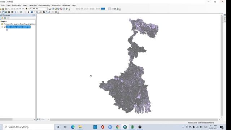Open the Search window icon in toolbar
The image size is (231, 130).
point(58,9)
